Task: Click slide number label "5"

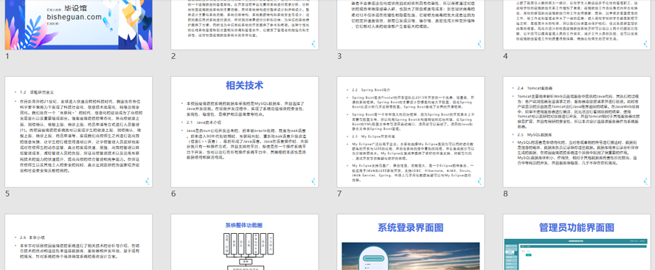Action: [x=7, y=193]
